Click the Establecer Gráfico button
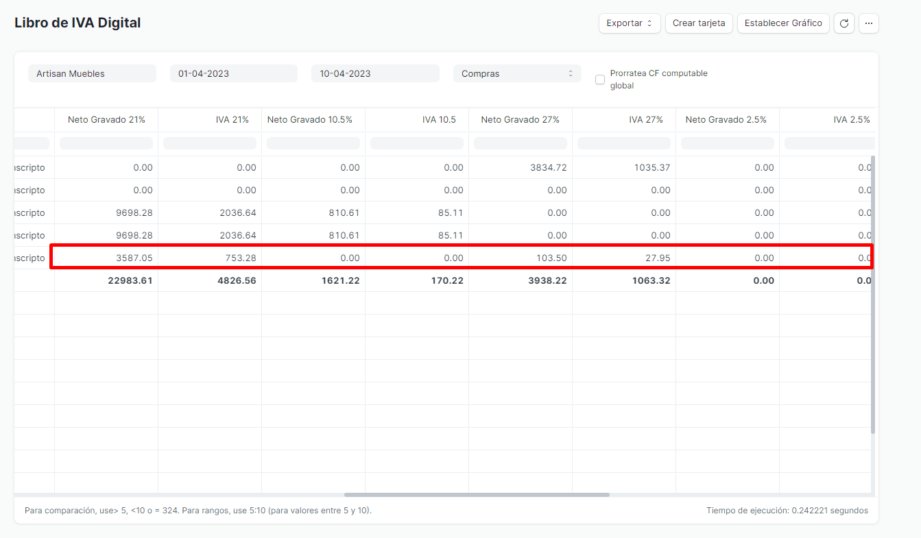The height and width of the screenshot is (538, 921). click(783, 23)
